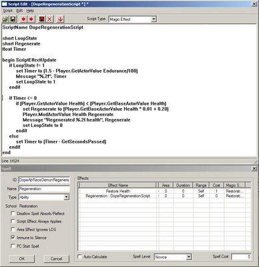Click the open script folder icon
Viewport: 259px width, 267px height.
5,19
